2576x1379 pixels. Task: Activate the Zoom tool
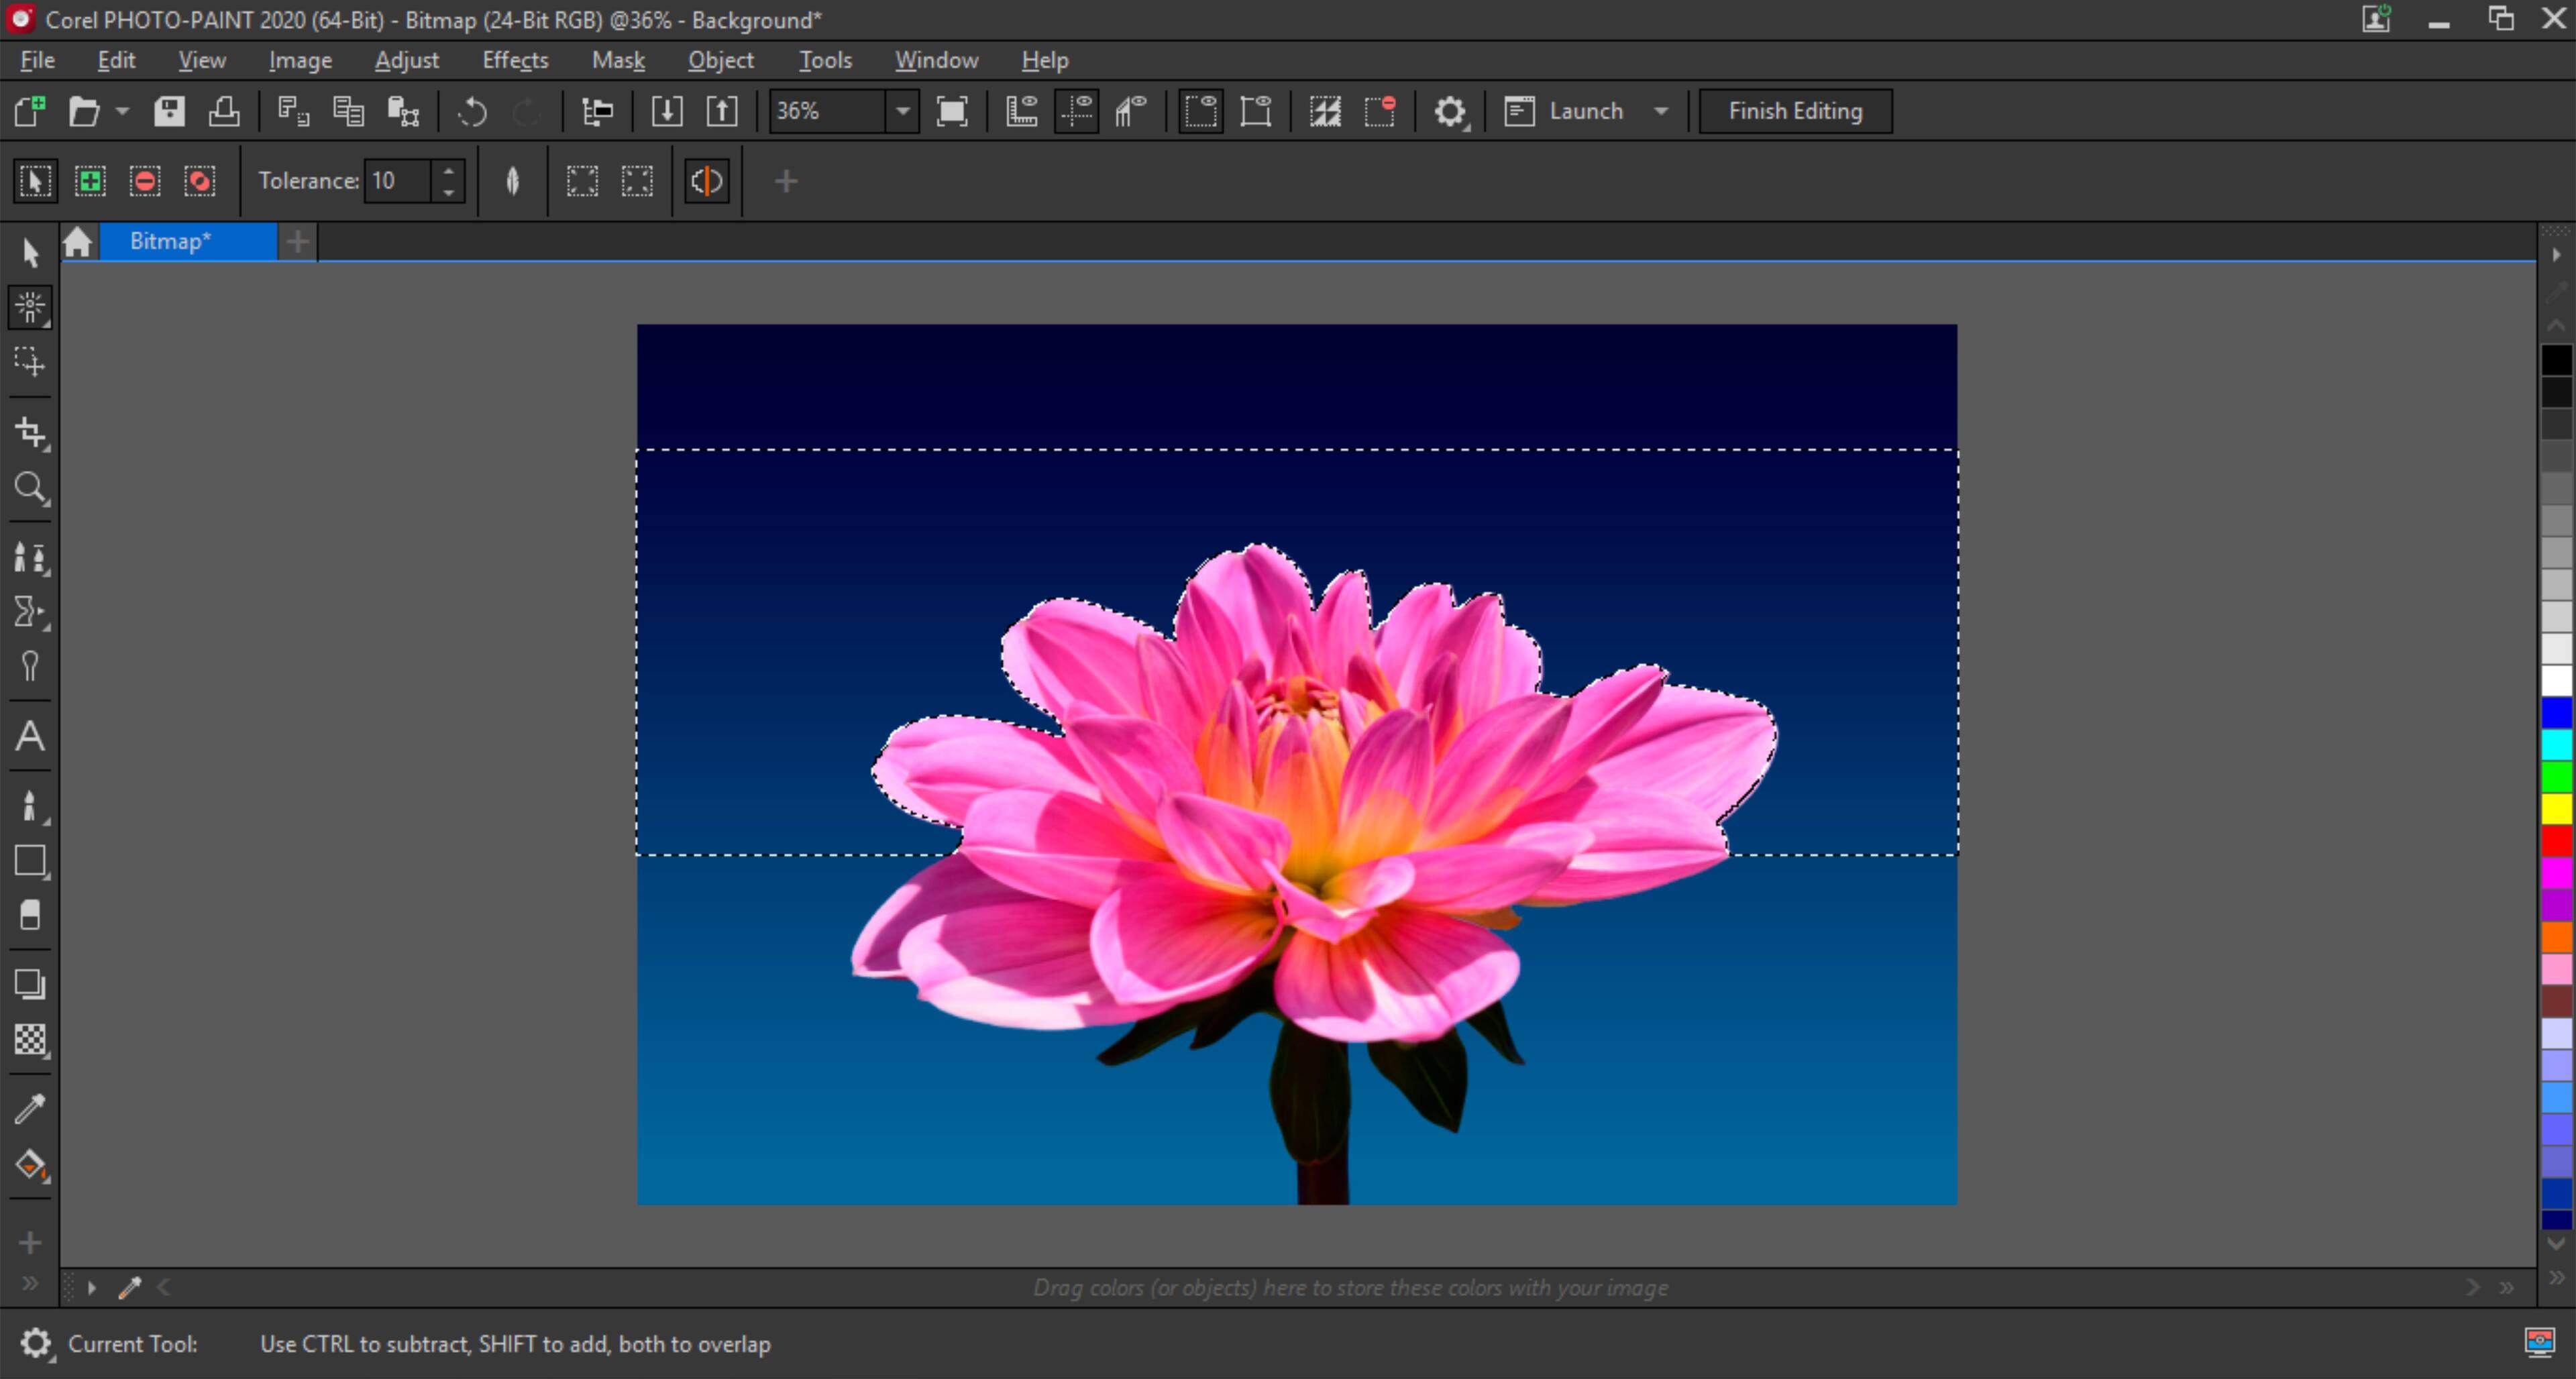[x=30, y=488]
